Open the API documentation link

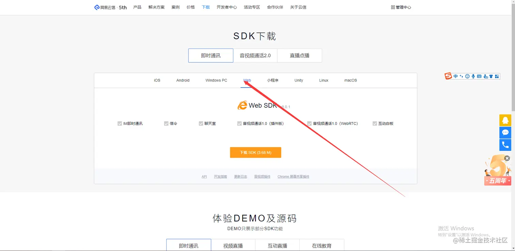pyautogui.click(x=204, y=177)
